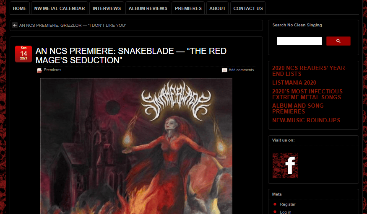Image resolution: width=367 pixels, height=214 pixels.
Task: Click the back arrow icon for the previous post
Action: pyautogui.click(x=15, y=25)
